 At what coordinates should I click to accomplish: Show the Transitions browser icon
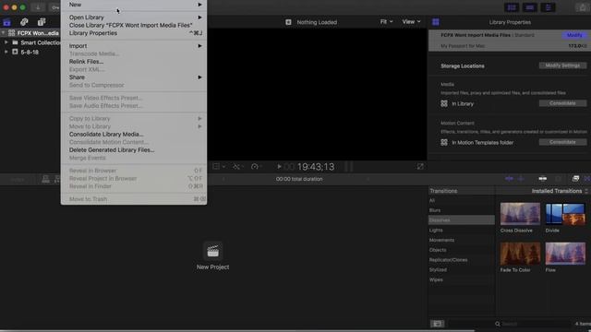(x=587, y=179)
